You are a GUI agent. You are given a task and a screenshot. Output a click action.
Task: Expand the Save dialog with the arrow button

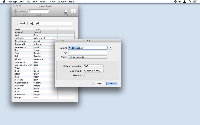pos(110,48)
